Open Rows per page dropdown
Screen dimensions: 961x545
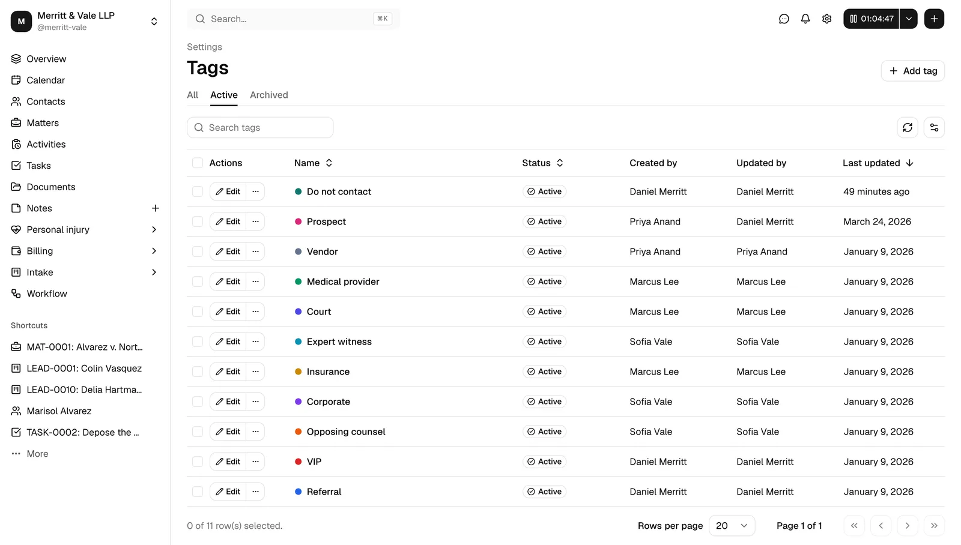point(732,526)
